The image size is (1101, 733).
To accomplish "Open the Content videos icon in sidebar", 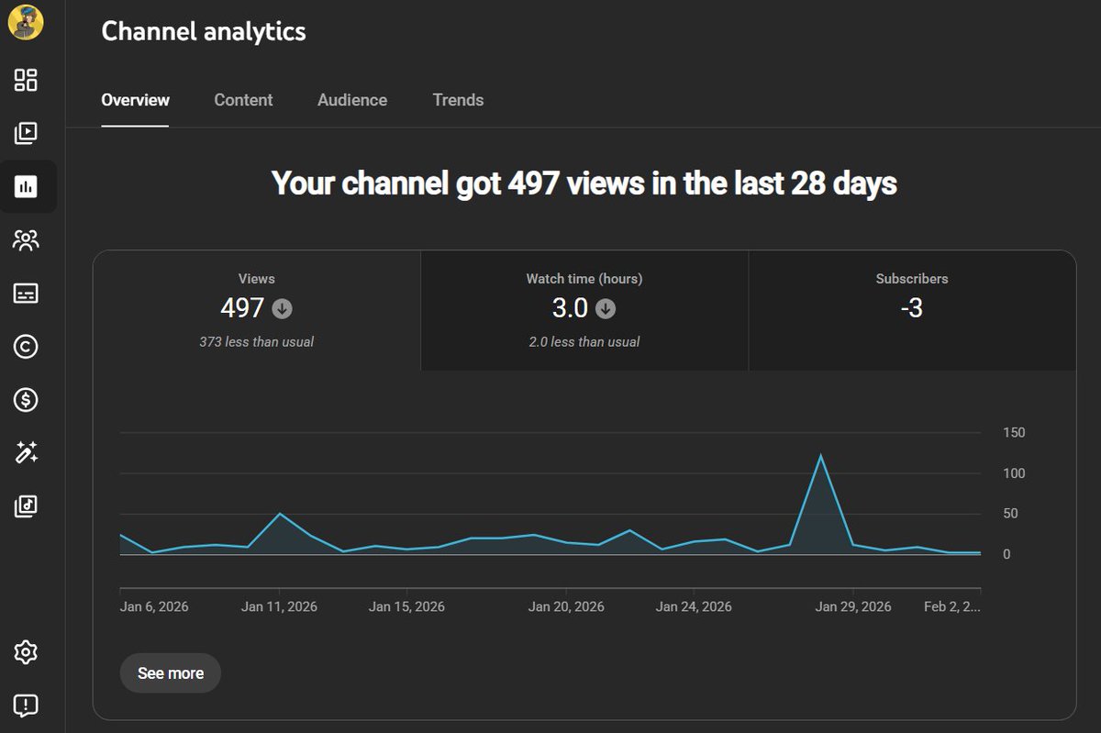I will click(26, 133).
